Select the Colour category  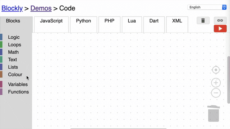point(15,75)
